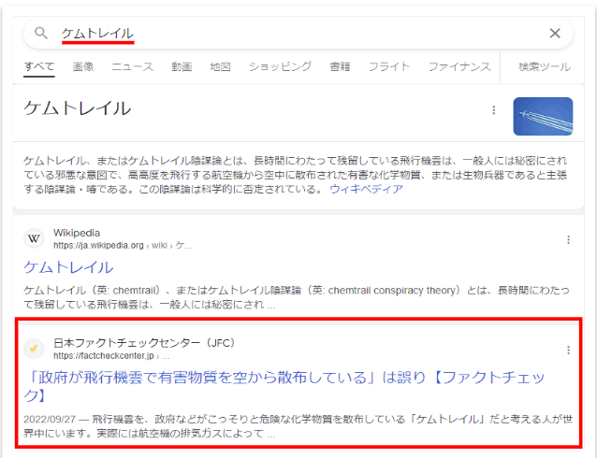Screen dimensions: 597x458
Task: Open more options for JFC result
Action: point(568,350)
